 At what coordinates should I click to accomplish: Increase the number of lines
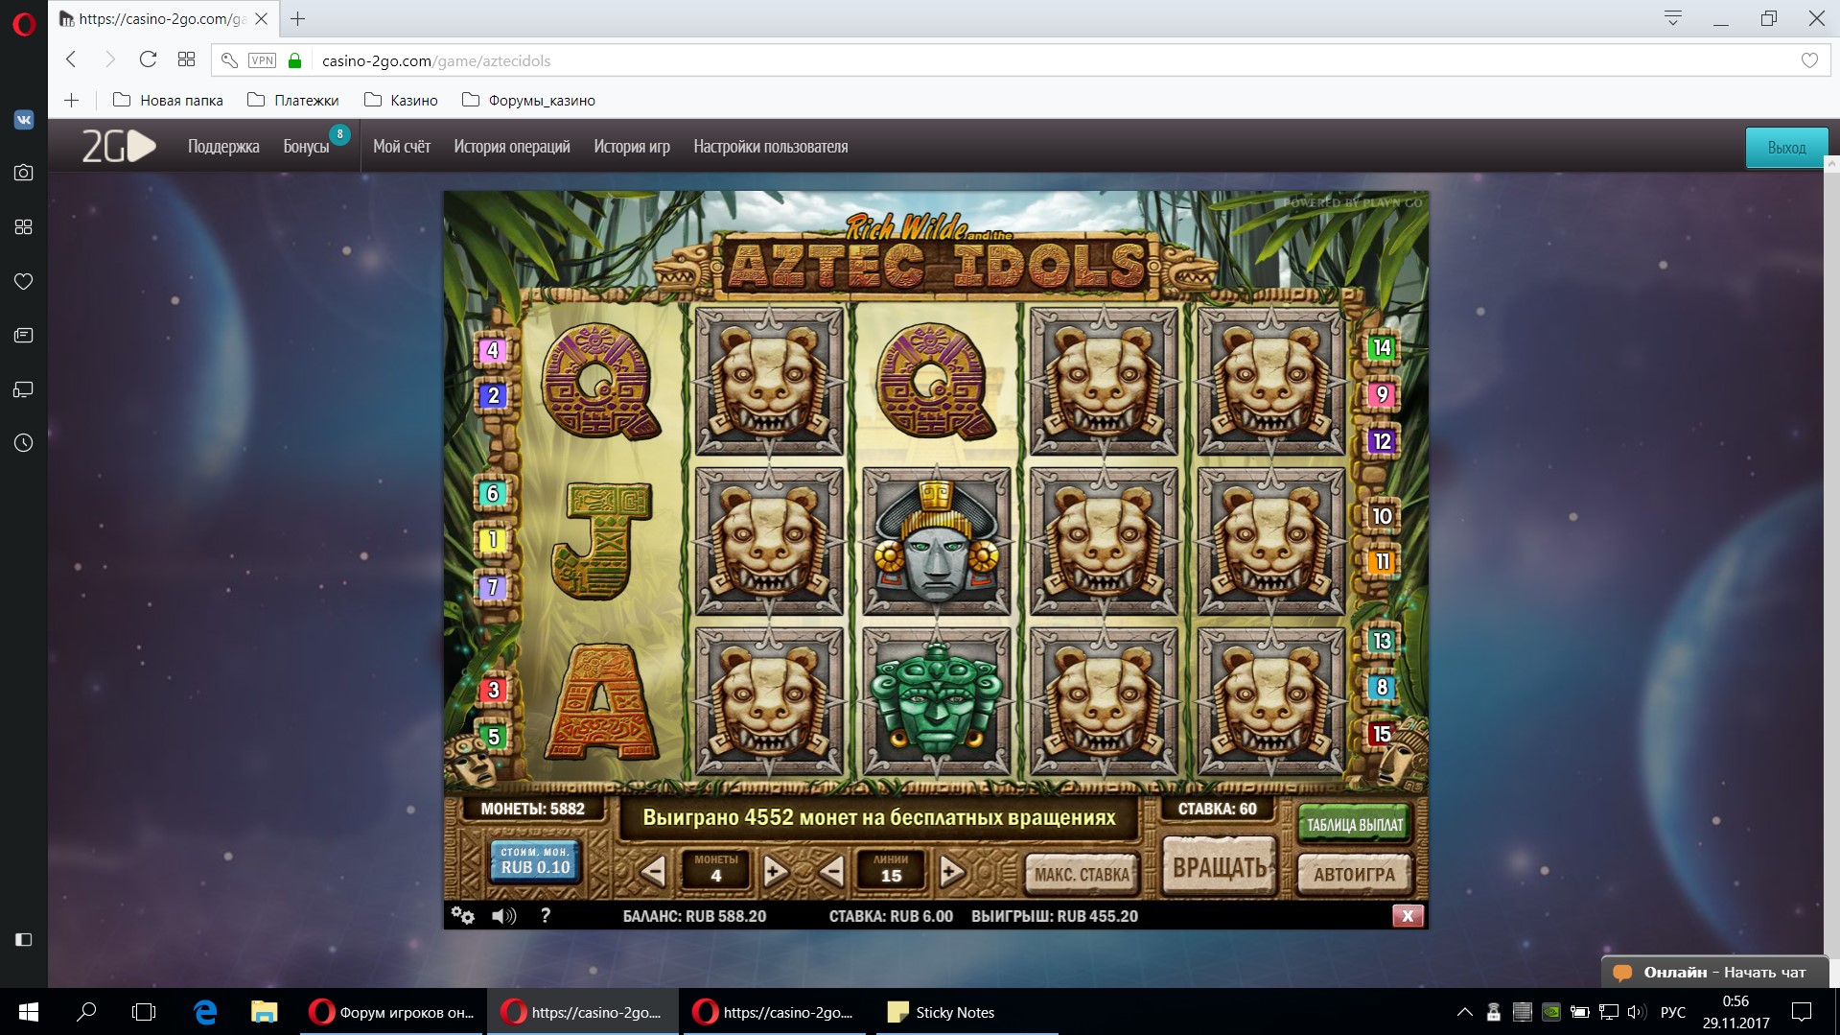[x=951, y=871]
